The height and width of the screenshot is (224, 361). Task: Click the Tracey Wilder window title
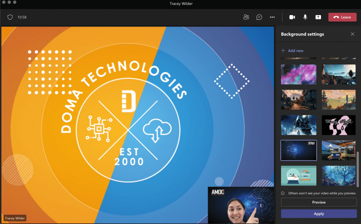coord(181,4)
